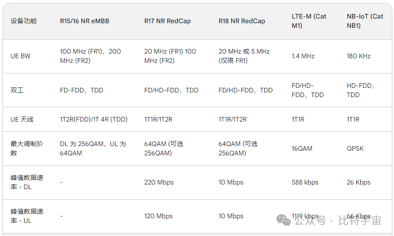Click the 峰值数据速率 - UL row label
Viewport: 394px width, 236px height.
click(27, 216)
